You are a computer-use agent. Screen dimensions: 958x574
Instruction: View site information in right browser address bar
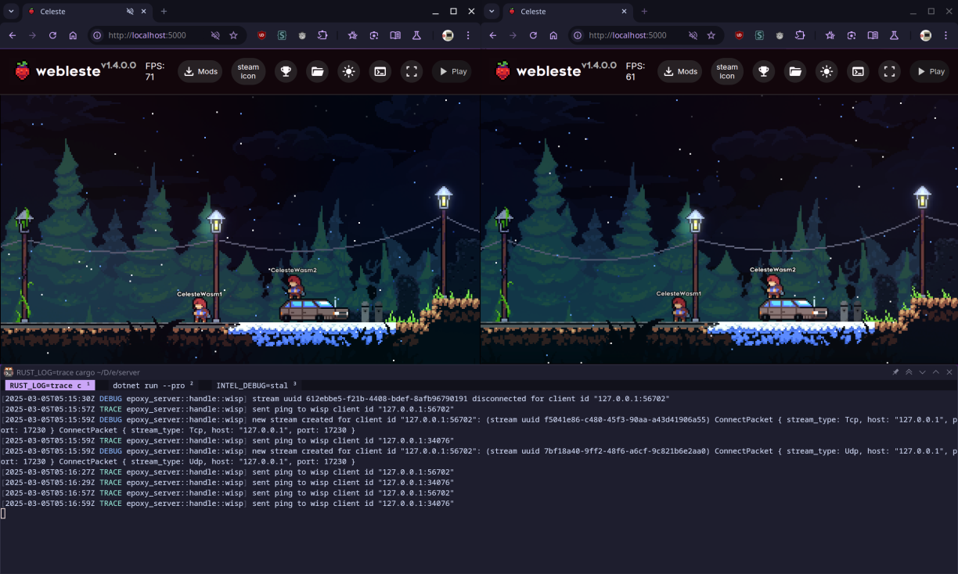coord(578,35)
